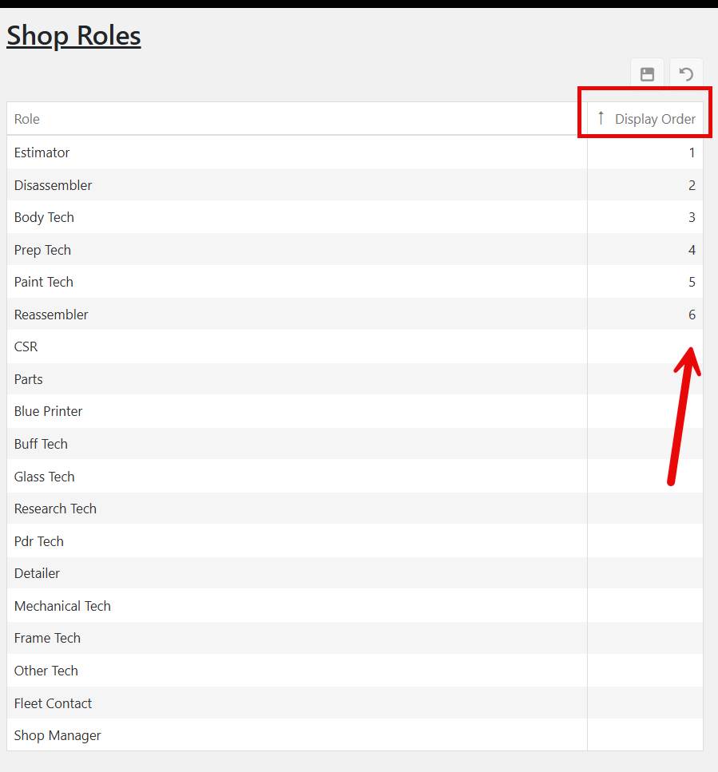Click the Body Tech role cell
718x772 pixels.
pos(44,217)
